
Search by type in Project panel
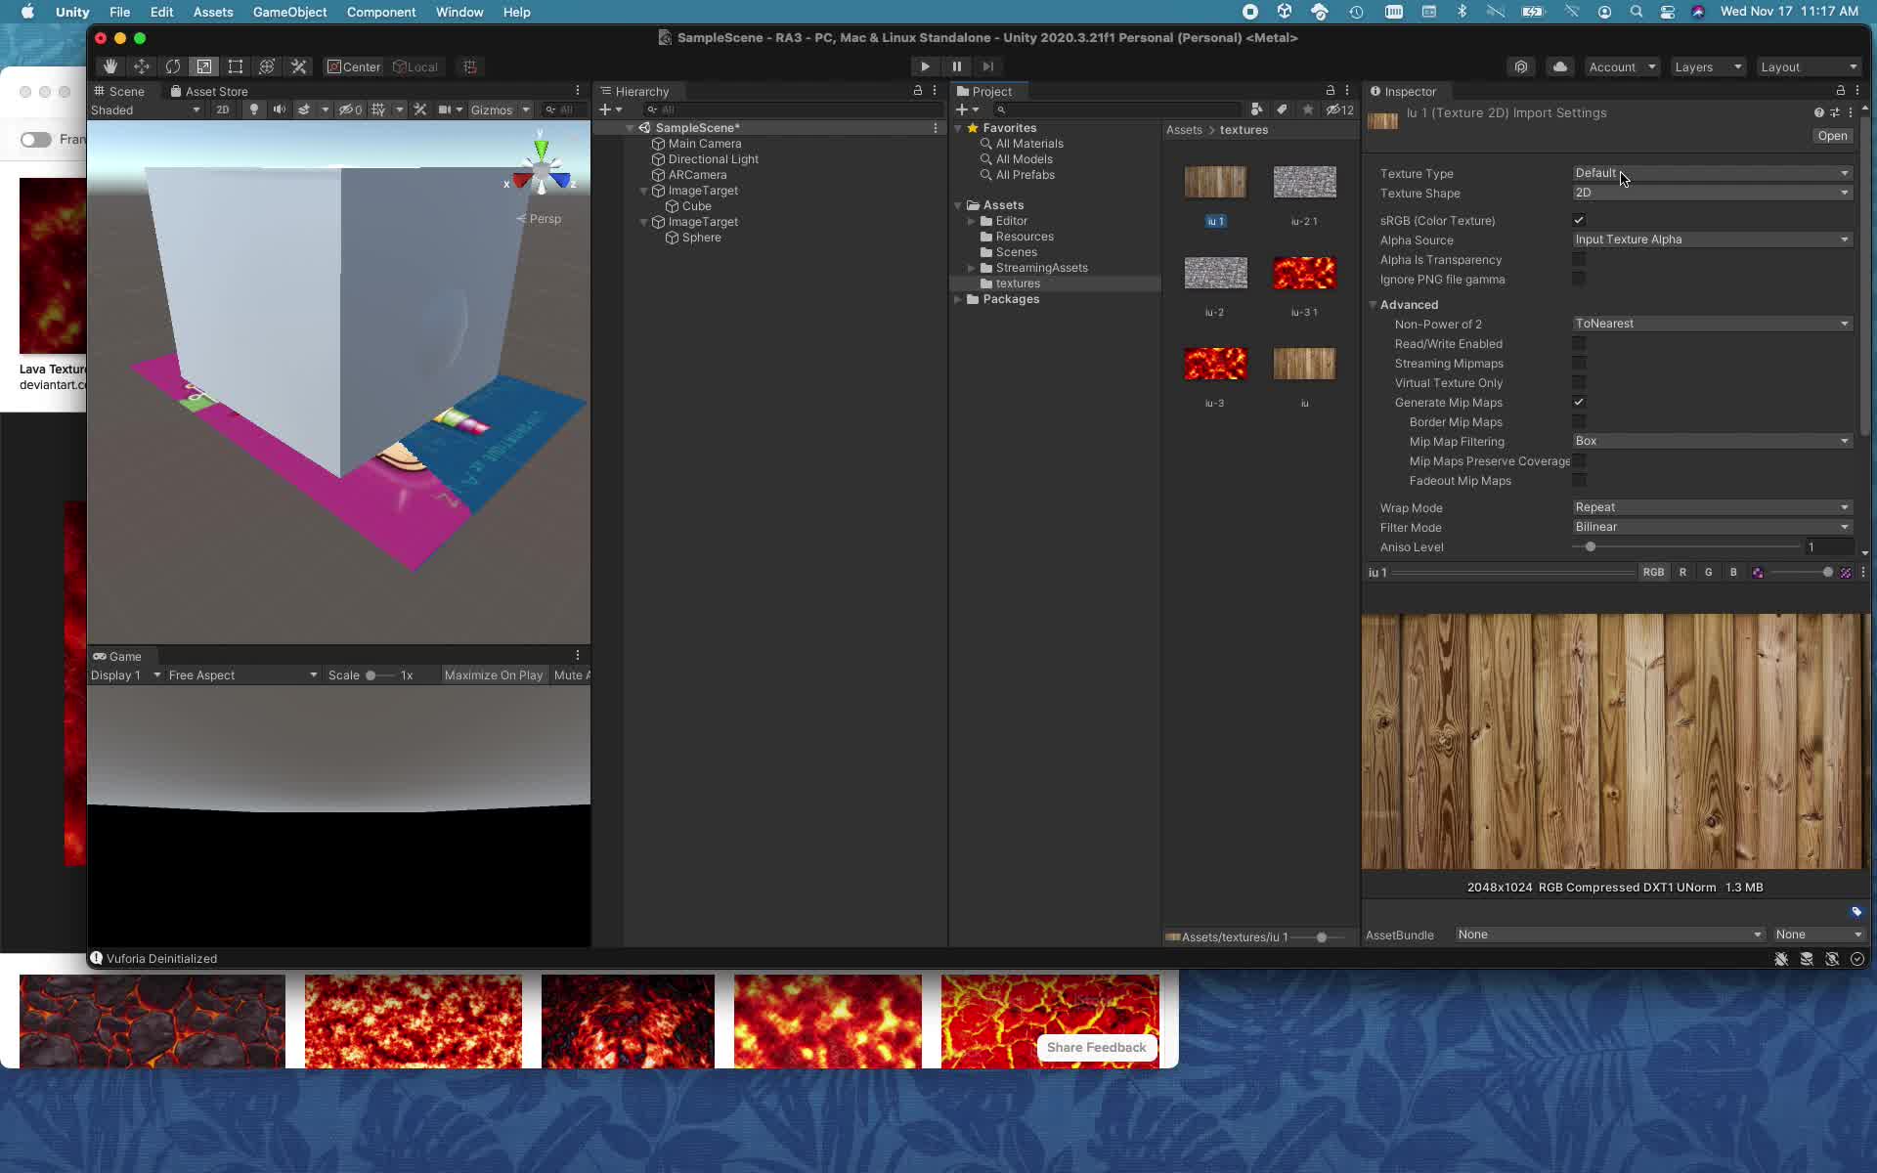[x=1257, y=109]
